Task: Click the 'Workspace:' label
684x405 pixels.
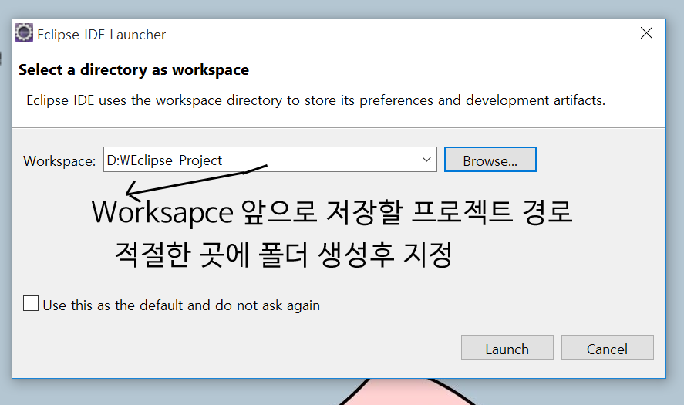Action: point(59,160)
